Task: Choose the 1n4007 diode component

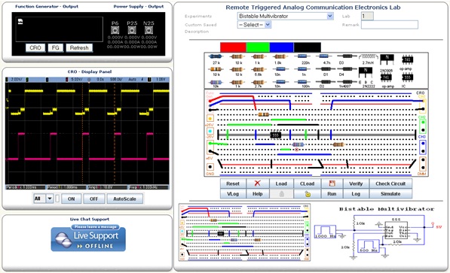Action: 347,82
